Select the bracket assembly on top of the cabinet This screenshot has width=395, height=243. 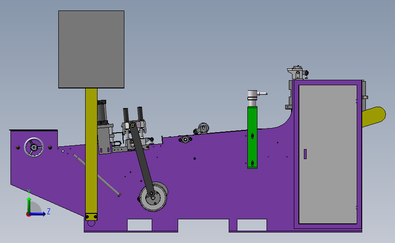(298, 72)
